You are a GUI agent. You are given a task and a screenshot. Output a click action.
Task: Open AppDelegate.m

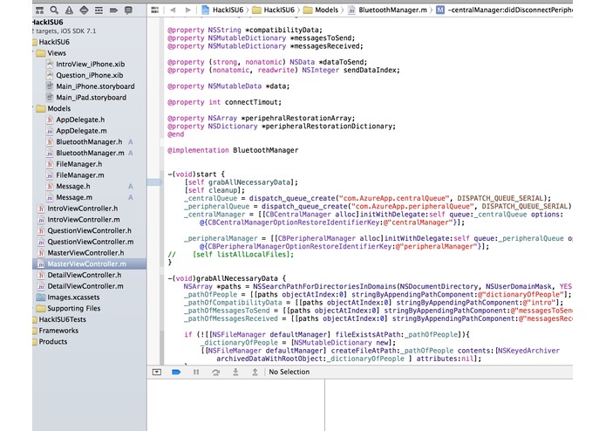[x=77, y=131]
